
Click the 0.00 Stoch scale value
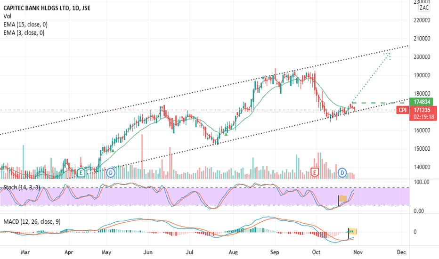click(419, 211)
